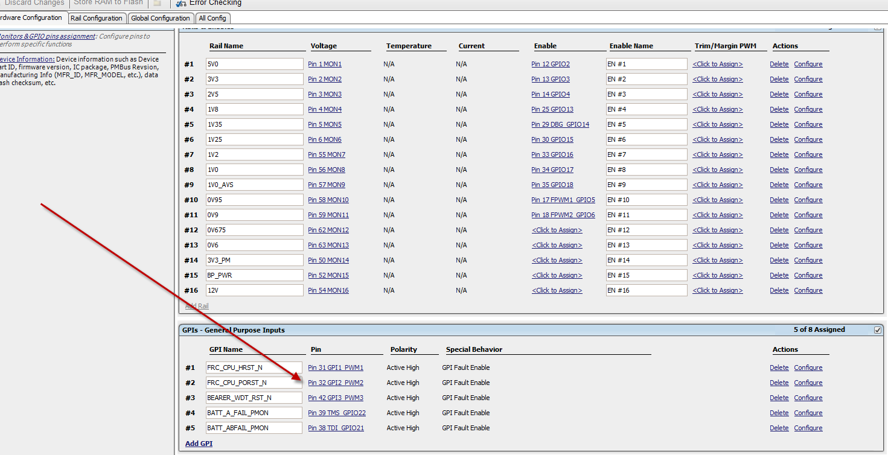Screen dimensions: 888x455
Task: Open enable link Pin 12 GPIO2
Action: coord(551,64)
